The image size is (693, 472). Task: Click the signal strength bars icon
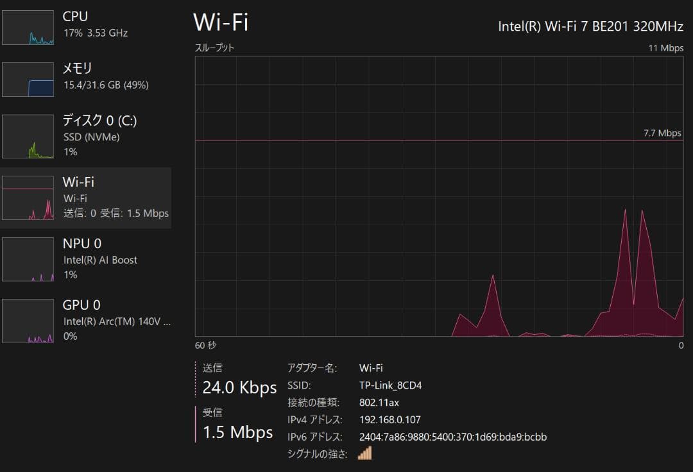click(x=364, y=453)
